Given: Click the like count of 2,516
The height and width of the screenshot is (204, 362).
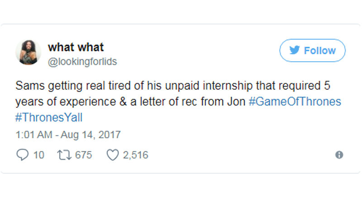Looking at the screenshot, I should coord(135,155).
